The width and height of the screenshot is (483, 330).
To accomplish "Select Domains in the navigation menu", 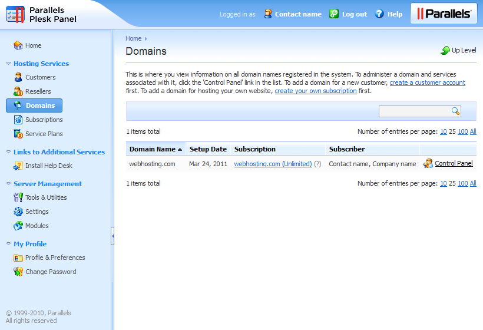I will tap(39, 105).
